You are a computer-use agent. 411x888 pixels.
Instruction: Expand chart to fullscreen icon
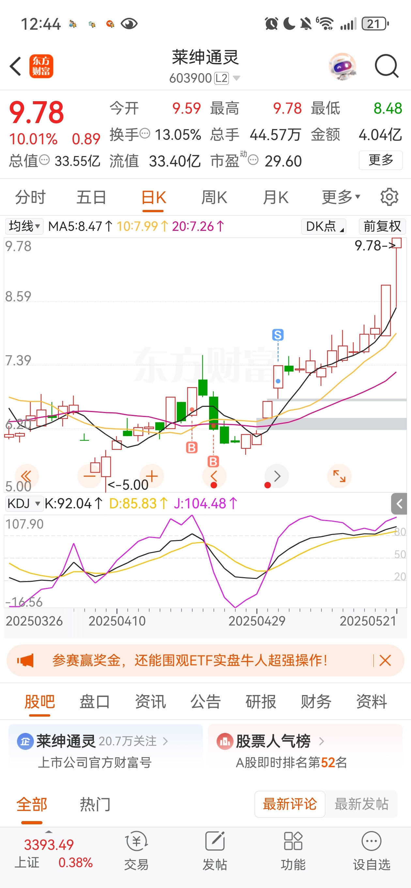(x=339, y=476)
